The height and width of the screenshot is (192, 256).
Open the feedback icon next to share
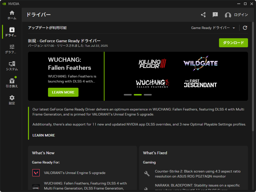[x=215, y=15]
